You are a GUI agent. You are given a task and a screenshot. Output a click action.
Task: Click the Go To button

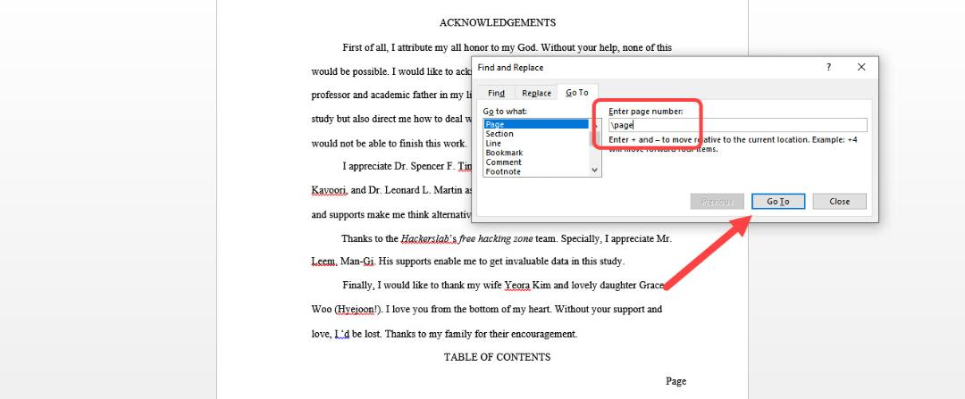(x=778, y=201)
